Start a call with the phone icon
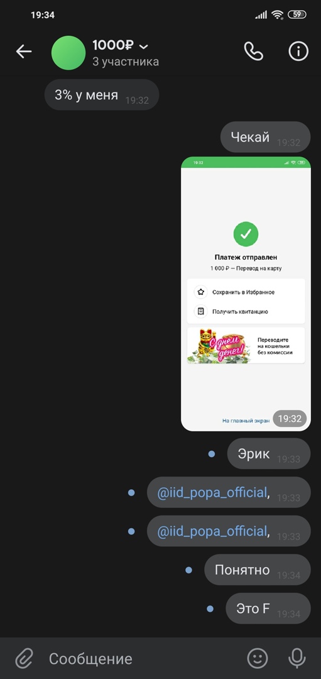The width and height of the screenshot is (321, 679). (254, 52)
